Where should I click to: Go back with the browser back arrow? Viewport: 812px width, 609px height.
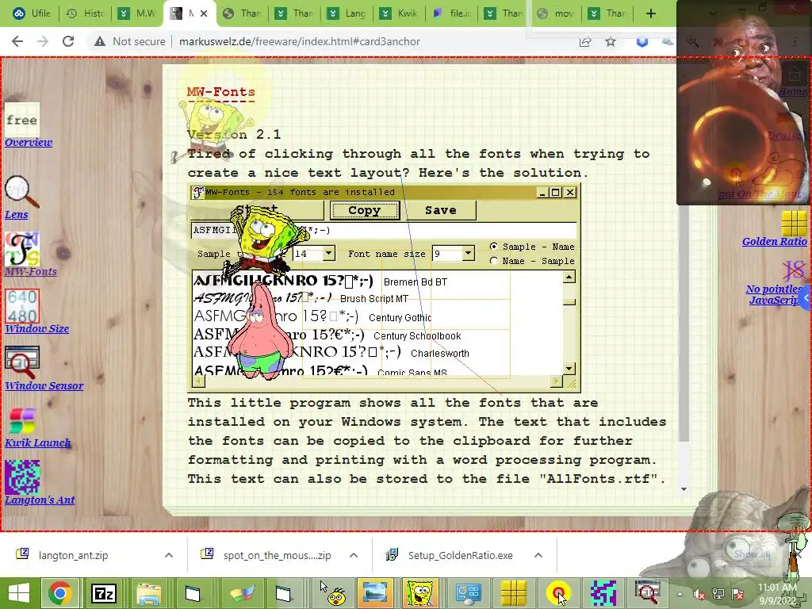point(17,41)
